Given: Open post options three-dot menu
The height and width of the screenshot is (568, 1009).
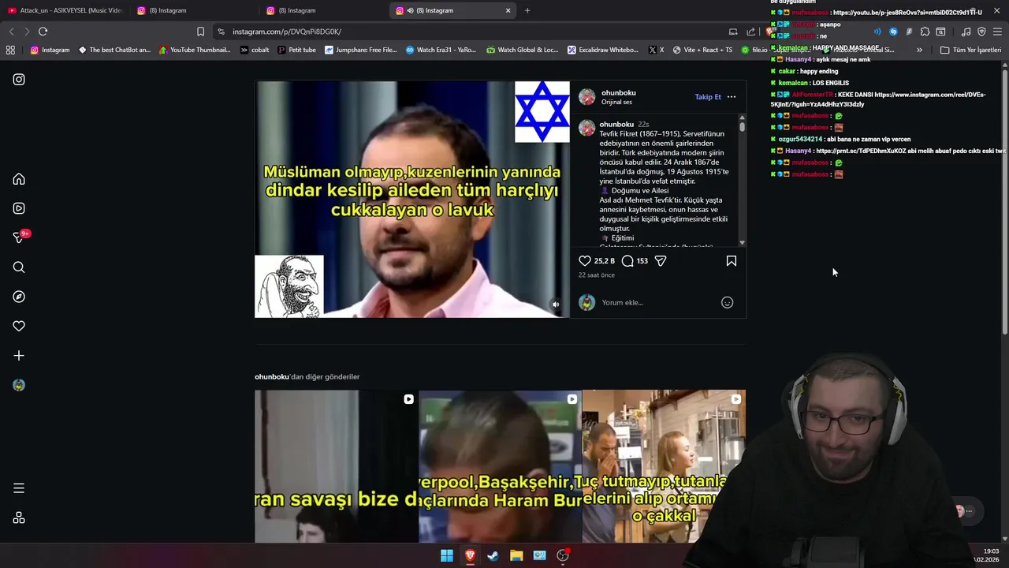Looking at the screenshot, I should tap(732, 97).
